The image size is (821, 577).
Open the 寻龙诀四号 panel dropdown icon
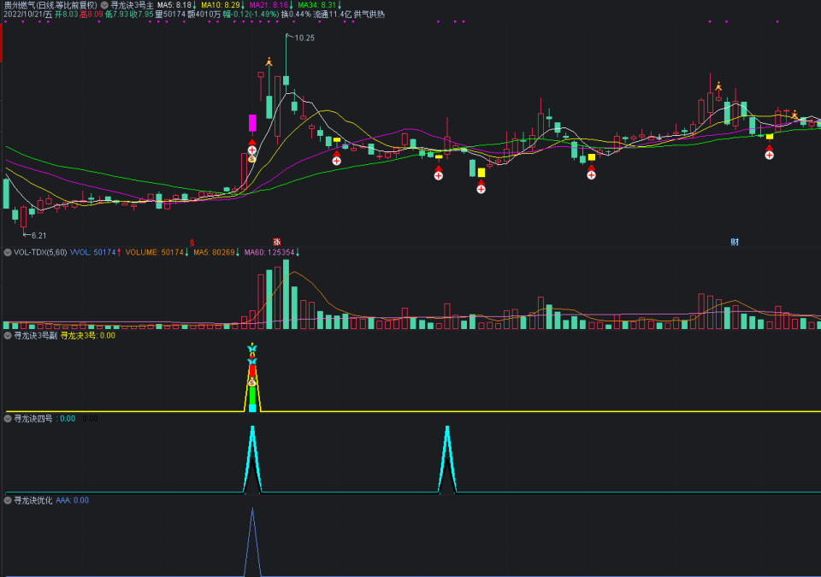(x=8, y=418)
